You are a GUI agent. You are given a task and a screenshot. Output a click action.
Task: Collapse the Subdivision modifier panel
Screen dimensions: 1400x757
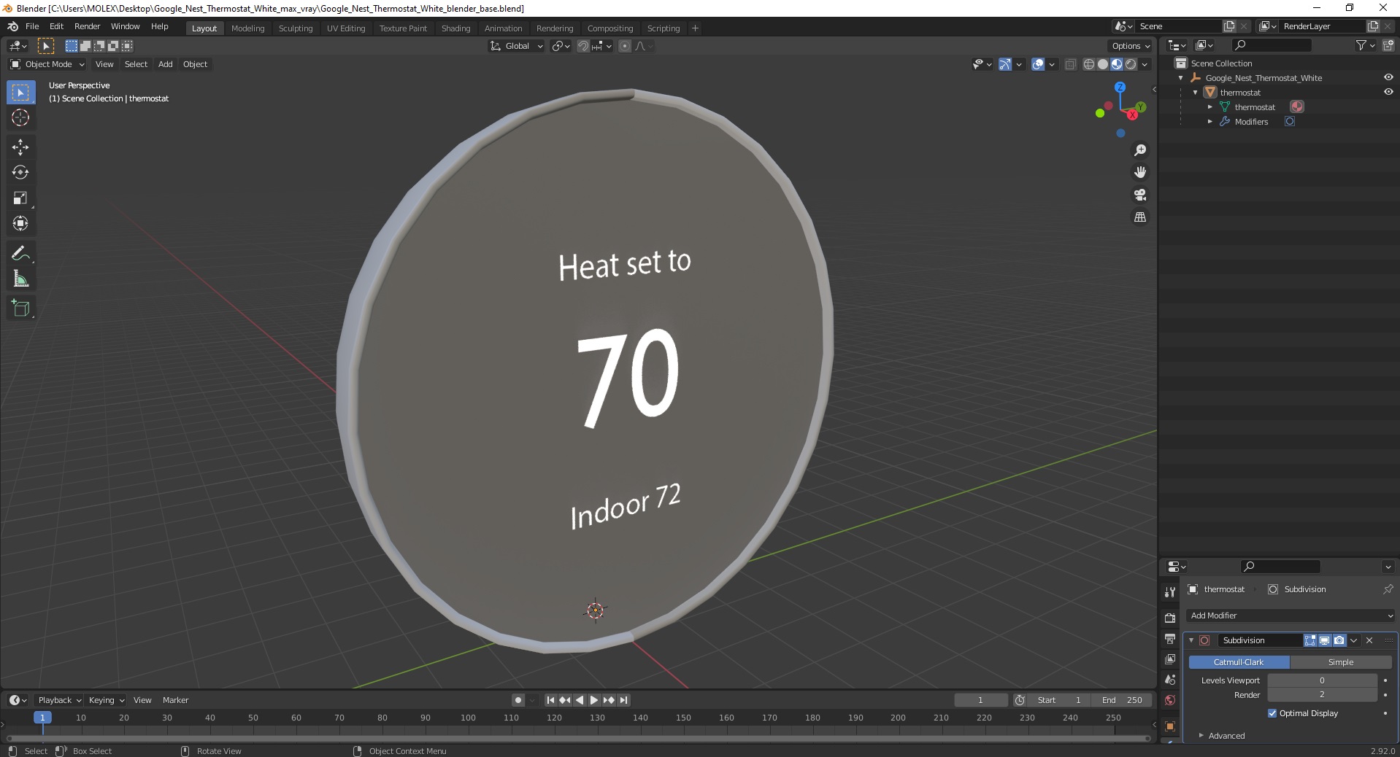pos(1191,640)
